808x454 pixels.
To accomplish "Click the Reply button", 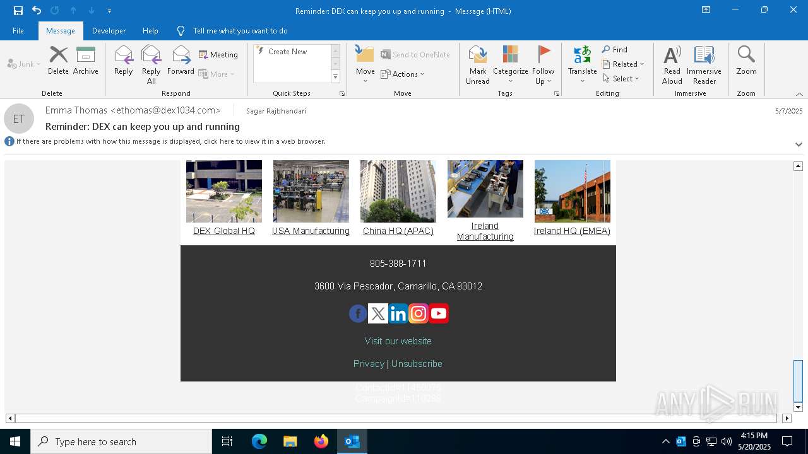I will pyautogui.click(x=124, y=61).
